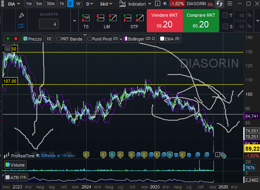The width and height of the screenshot is (260, 190).
Task: Click the TS trailing stop order icon
Action: (x=85, y=18)
